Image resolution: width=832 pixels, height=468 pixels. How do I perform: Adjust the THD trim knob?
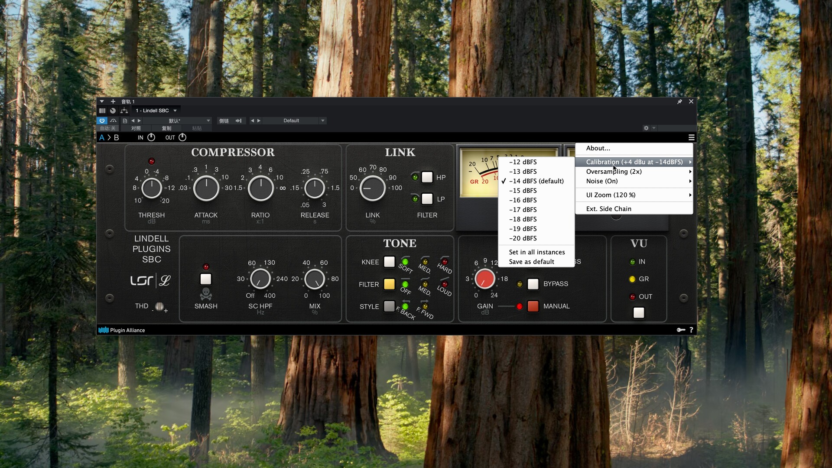[x=159, y=306]
